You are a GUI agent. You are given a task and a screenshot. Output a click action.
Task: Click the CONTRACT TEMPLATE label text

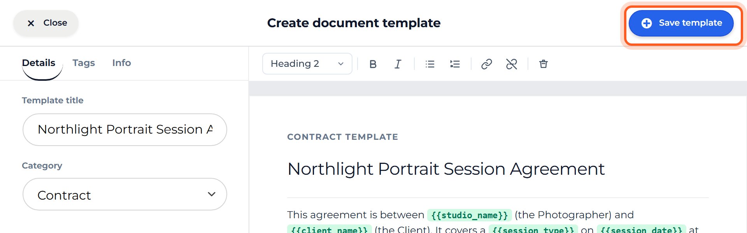[x=342, y=137]
